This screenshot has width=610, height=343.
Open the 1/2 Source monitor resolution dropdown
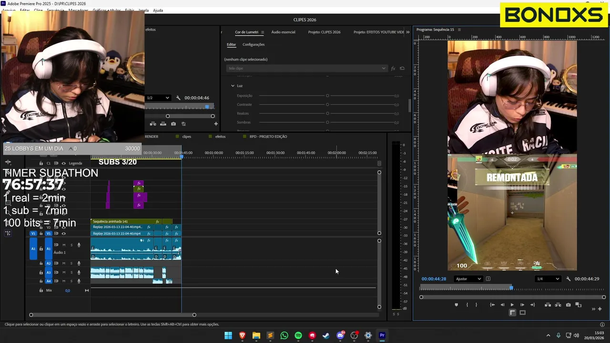[x=158, y=98]
